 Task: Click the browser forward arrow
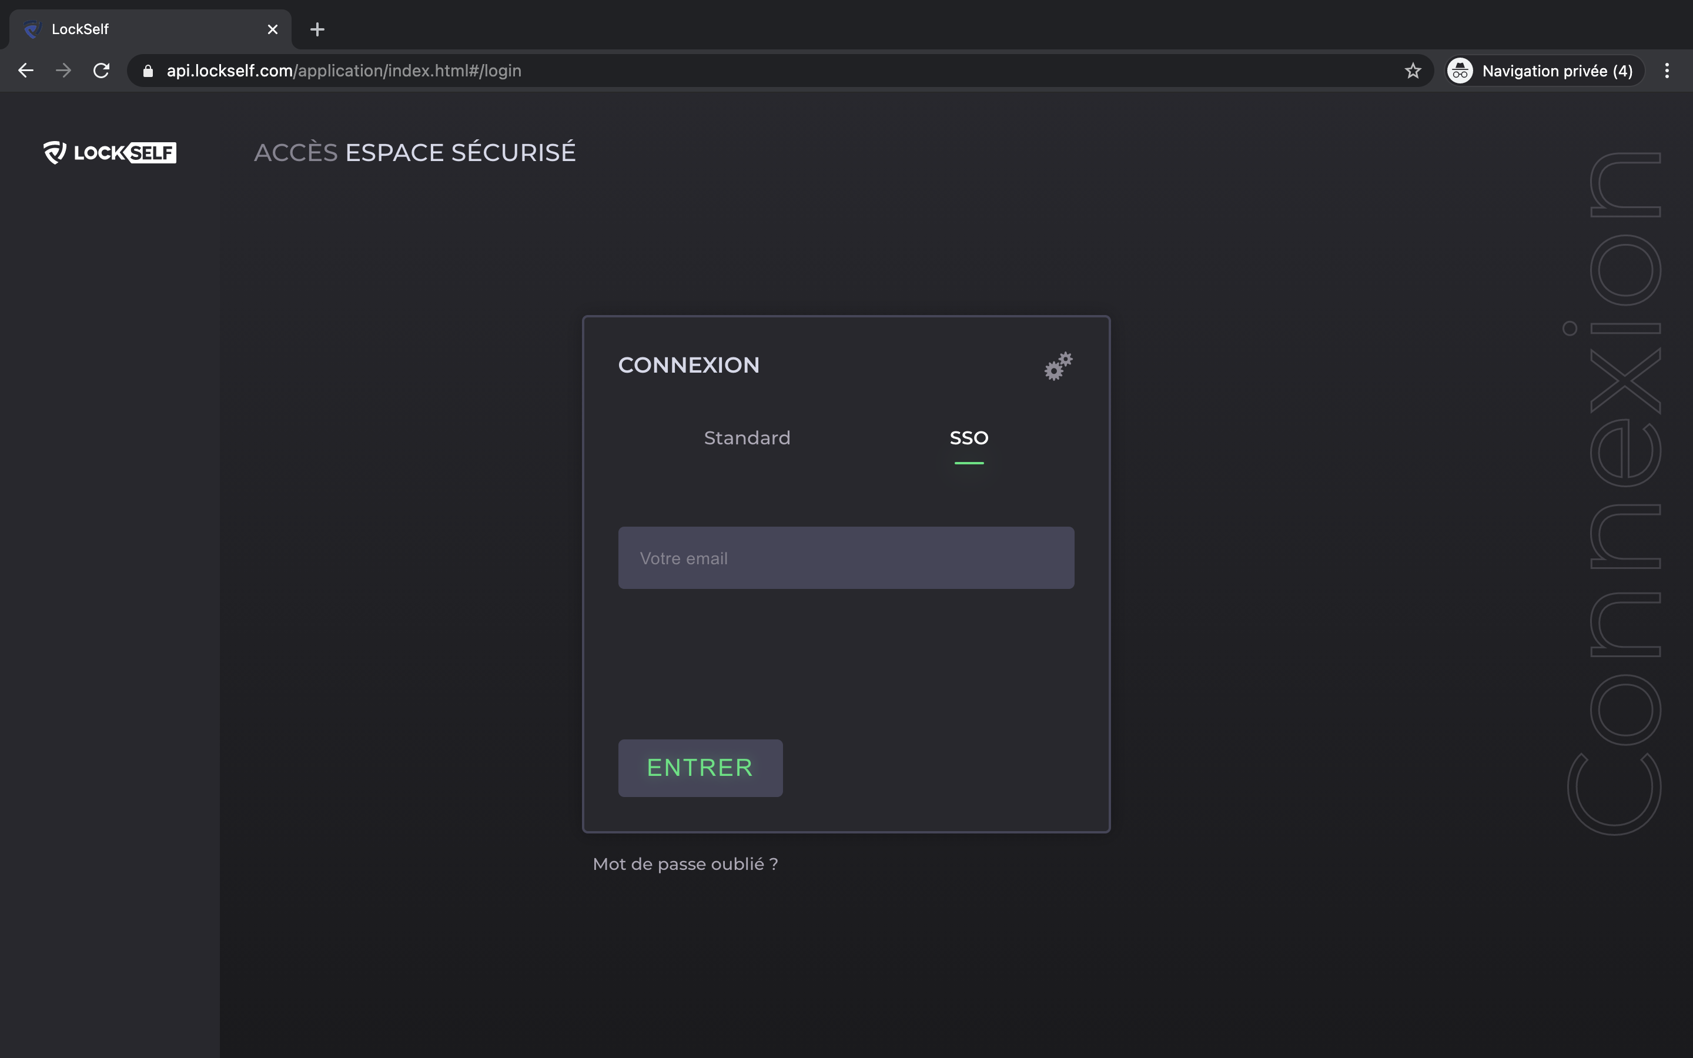(x=63, y=71)
